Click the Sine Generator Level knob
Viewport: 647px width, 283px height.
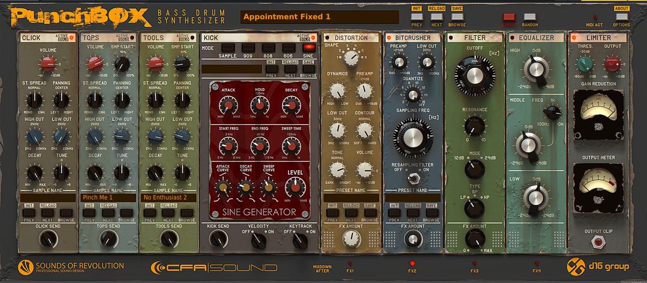[295, 187]
